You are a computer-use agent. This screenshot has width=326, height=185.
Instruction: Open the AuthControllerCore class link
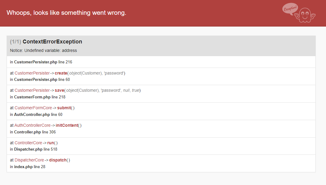(x=33, y=125)
